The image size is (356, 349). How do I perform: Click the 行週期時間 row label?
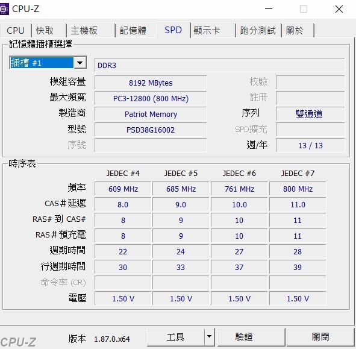63,266
